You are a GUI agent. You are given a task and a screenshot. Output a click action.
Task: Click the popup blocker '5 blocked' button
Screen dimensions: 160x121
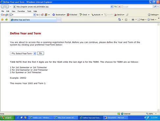coord(72,15)
